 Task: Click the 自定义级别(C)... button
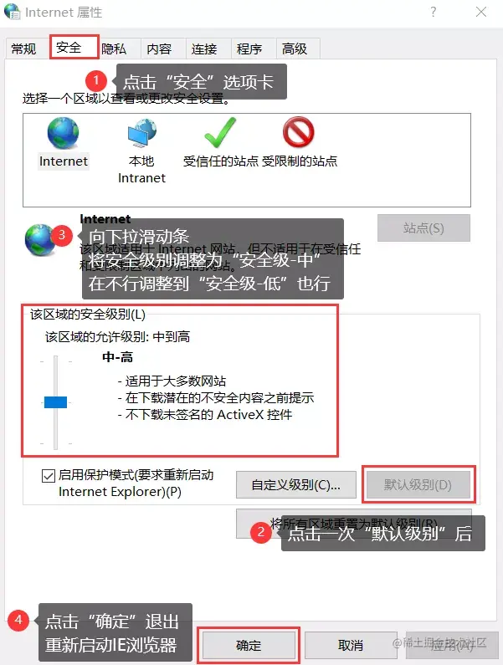click(x=295, y=485)
